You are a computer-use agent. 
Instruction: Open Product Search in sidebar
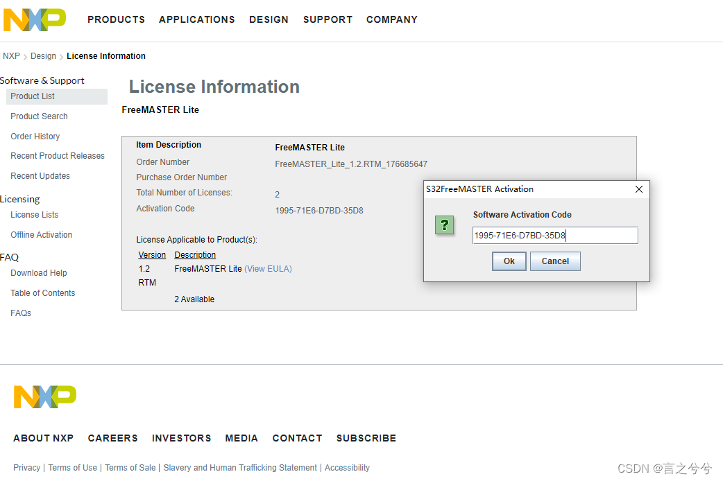pos(39,116)
